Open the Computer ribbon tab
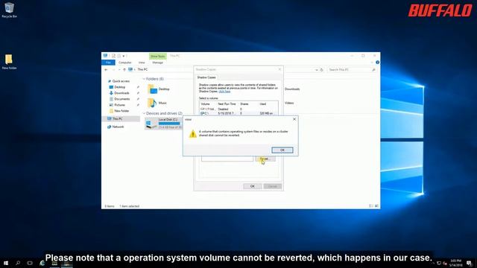Viewport: 477px width, 268px height. point(124,63)
